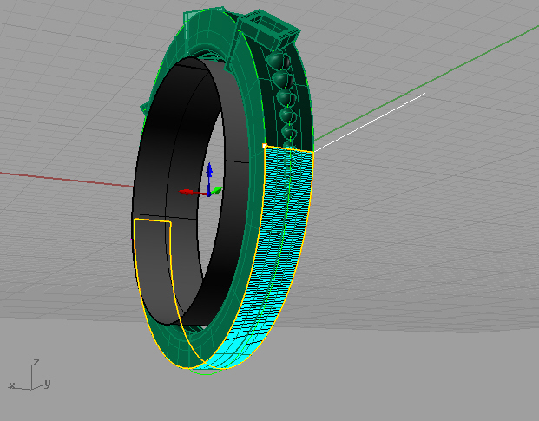Click the y label of the world axis icon
Viewport: 539px width, 421px height.
tap(47, 383)
